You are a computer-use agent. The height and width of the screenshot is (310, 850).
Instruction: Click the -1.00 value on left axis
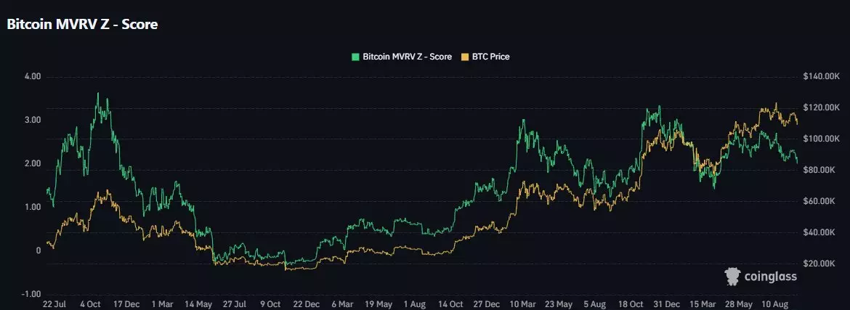[x=31, y=294]
